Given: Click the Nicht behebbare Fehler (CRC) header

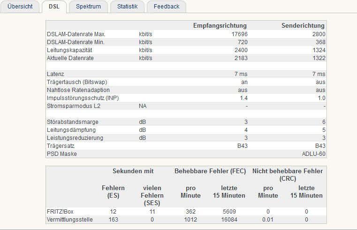Looking at the screenshot, I should tap(288, 175).
